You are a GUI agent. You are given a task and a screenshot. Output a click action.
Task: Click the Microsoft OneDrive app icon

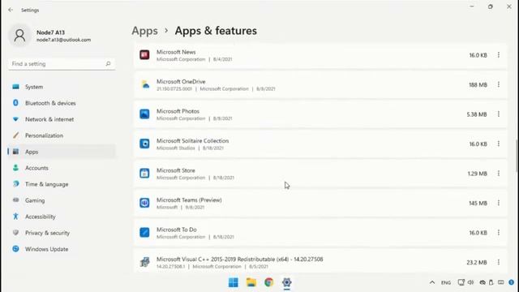[x=144, y=84]
